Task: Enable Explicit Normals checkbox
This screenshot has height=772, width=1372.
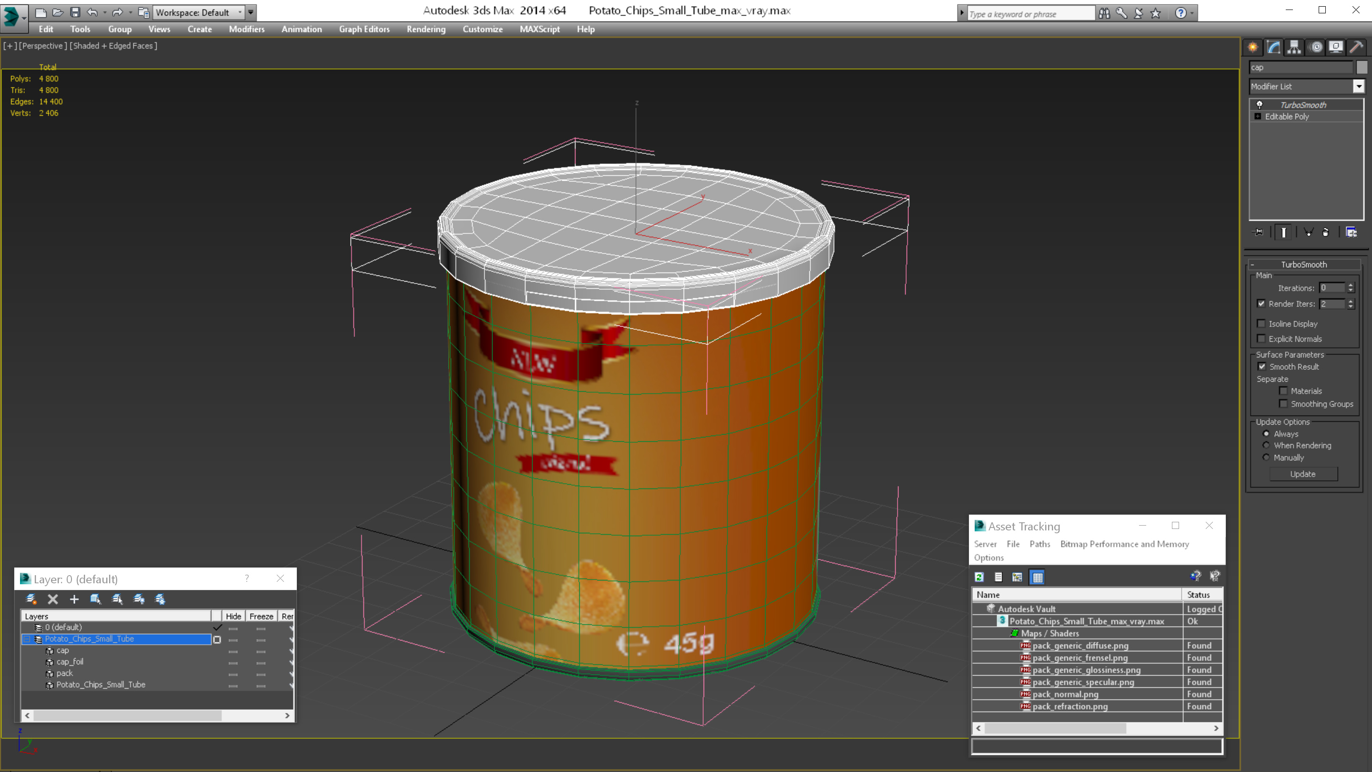Action: tap(1261, 339)
